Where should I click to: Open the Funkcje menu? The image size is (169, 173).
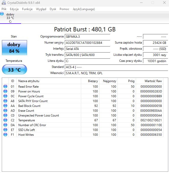[27, 9]
